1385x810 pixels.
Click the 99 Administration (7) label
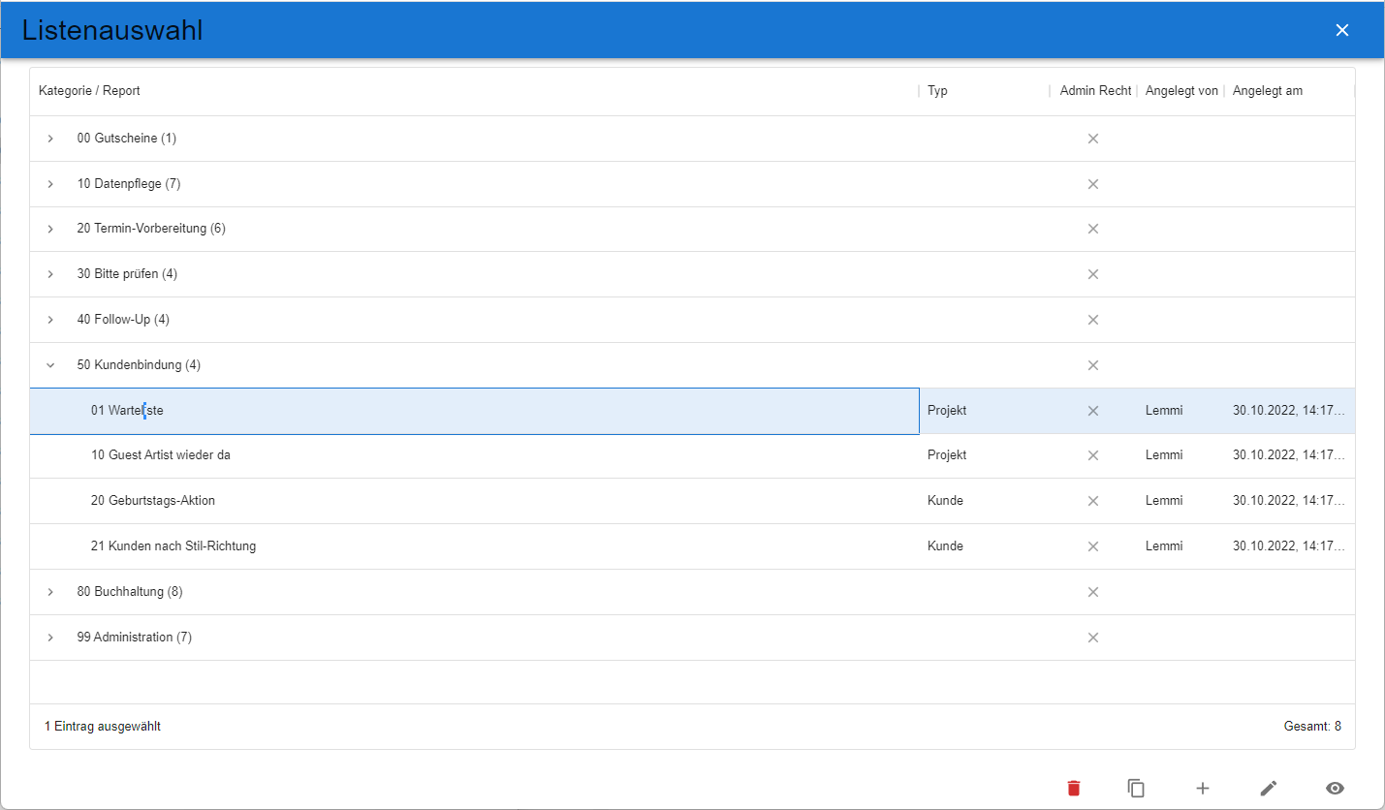point(135,638)
